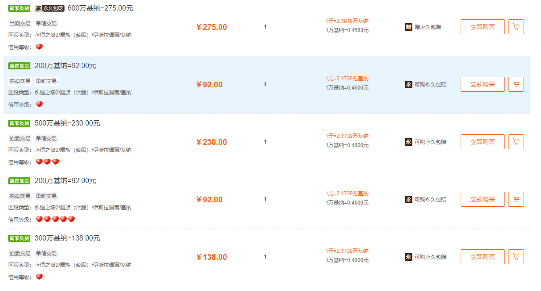Click the 当面交易 tag on 600万基纳 listing

point(20,23)
